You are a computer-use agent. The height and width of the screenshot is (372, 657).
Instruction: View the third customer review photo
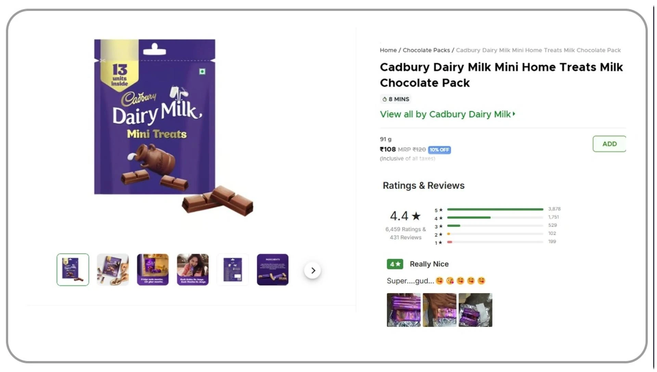coord(475,310)
